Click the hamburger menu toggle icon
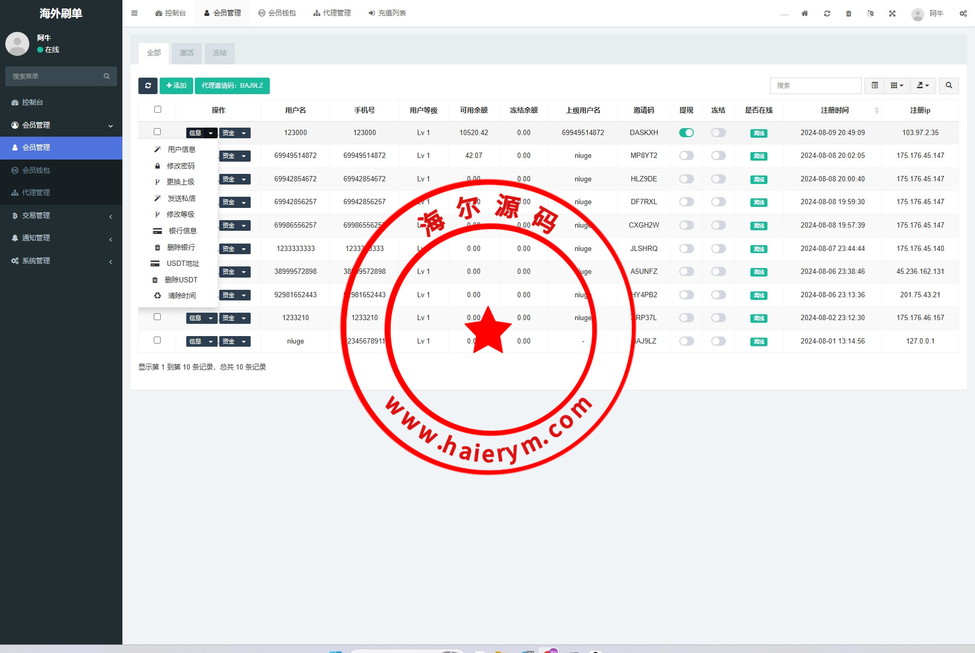Screen dimensions: 975x653 (x=135, y=13)
